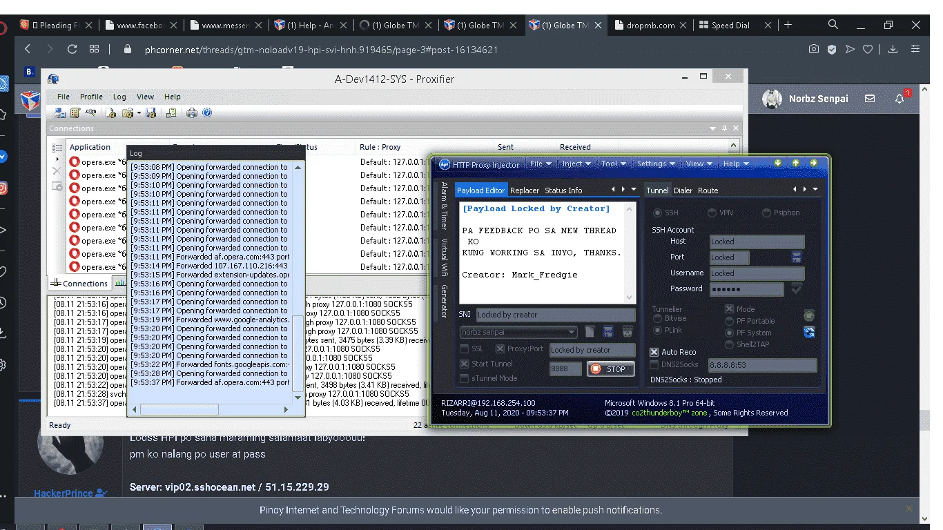Click green up arrow icon in Injector title bar

[795, 163]
